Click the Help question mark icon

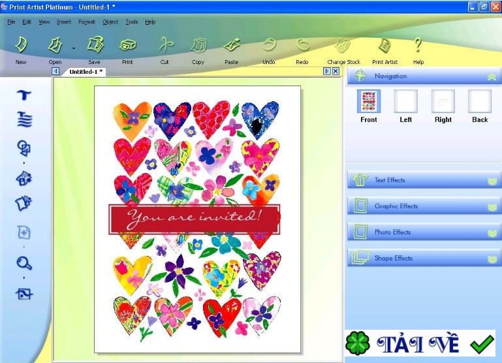(418, 45)
